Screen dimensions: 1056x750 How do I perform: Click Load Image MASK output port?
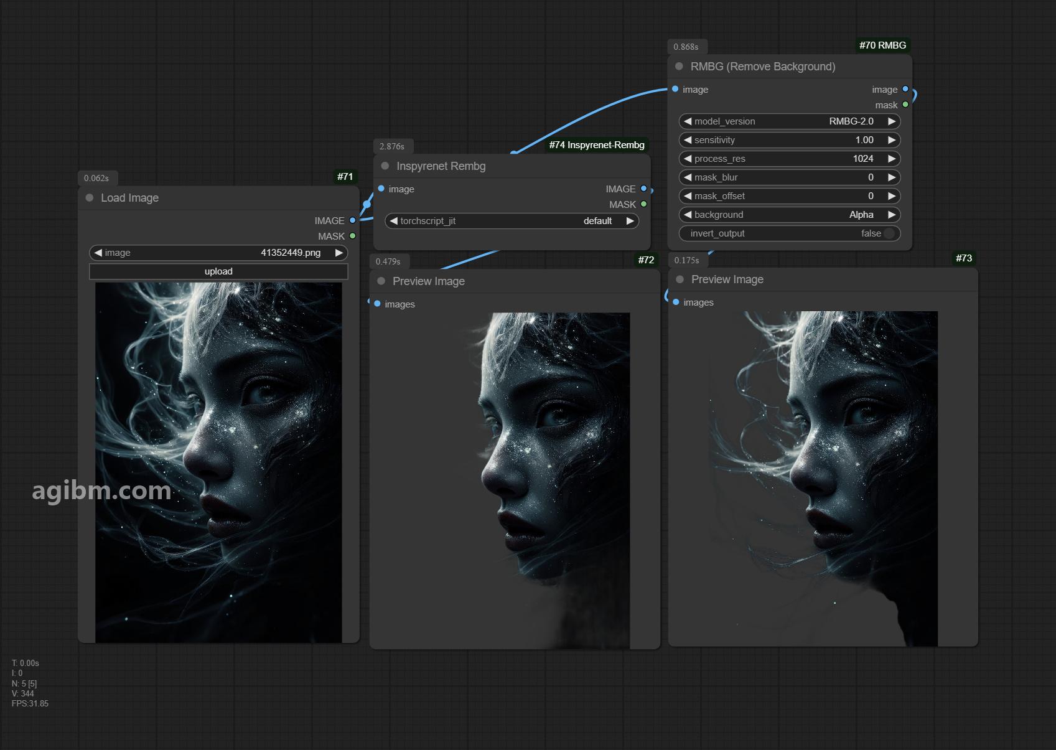(353, 236)
